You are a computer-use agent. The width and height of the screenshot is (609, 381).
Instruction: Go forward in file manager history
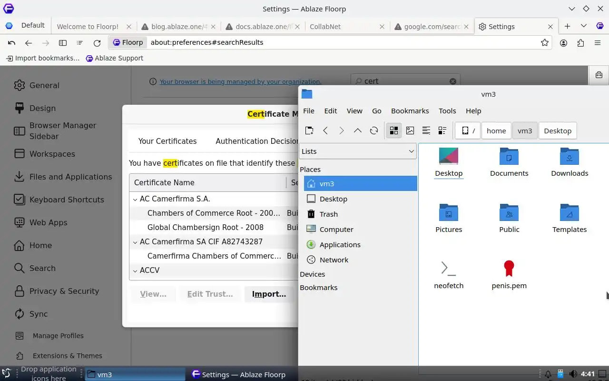click(x=342, y=130)
